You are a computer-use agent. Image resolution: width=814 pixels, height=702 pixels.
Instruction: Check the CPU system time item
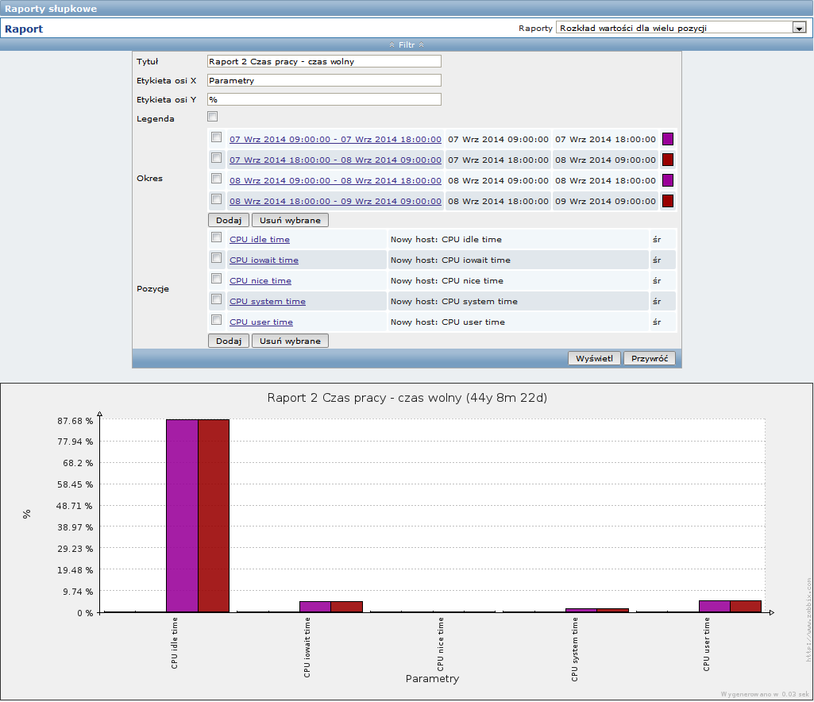[217, 299]
